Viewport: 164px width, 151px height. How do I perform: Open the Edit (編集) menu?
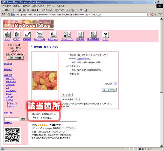[x=17, y=6]
